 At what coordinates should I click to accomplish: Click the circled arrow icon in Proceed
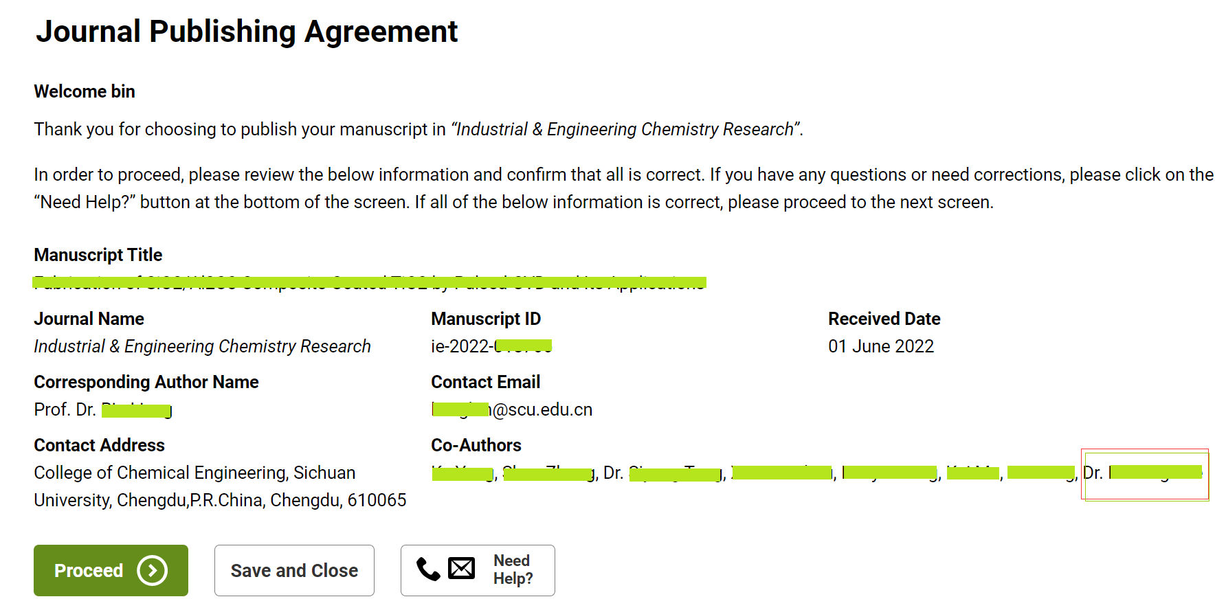[152, 571]
